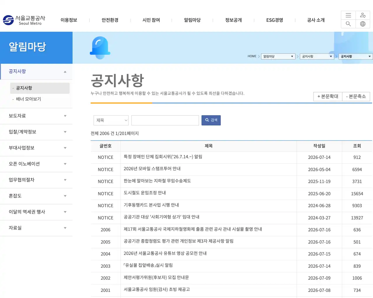Viewport: 373px width, 298px height.
Task: Open post 2004 유튜브 영상 공모전 안내
Action: [x=165, y=253]
